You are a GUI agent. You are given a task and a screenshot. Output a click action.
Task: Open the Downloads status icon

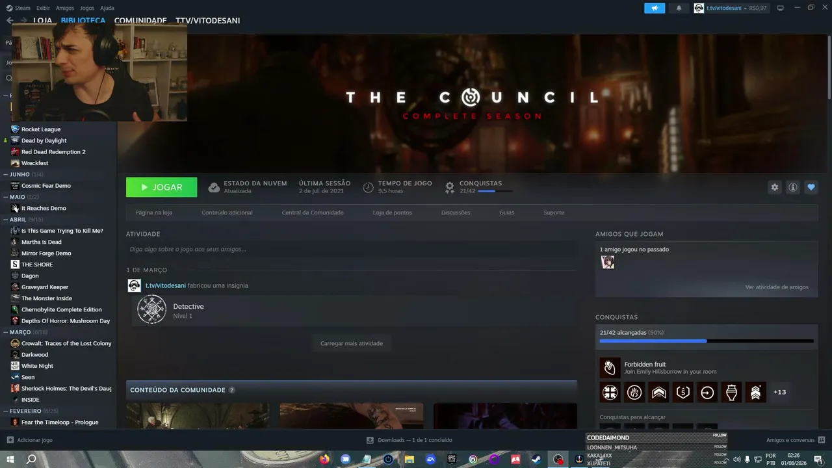click(x=370, y=440)
